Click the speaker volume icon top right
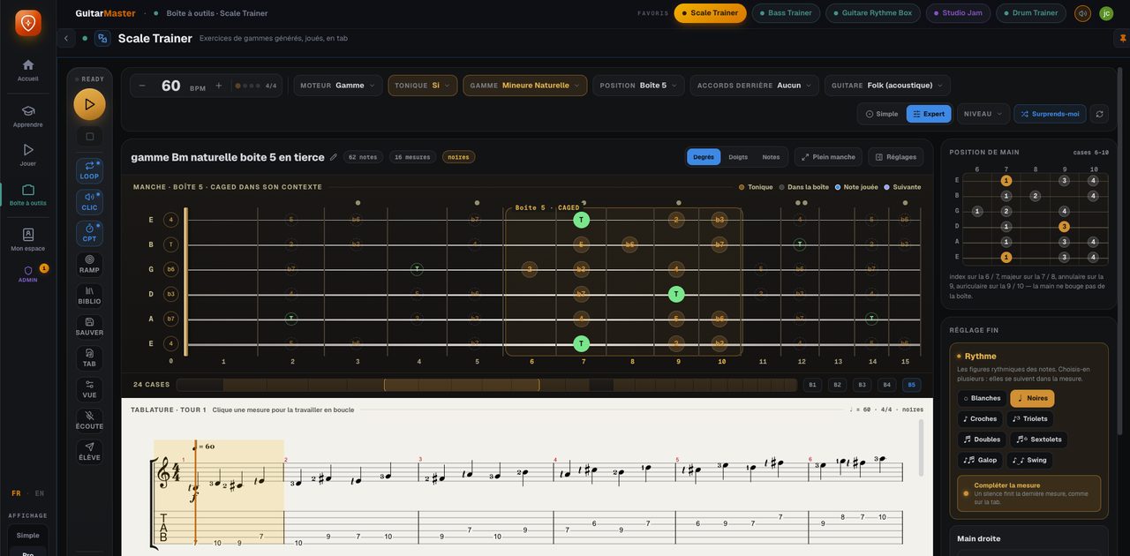This screenshot has height=556, width=1130. 1082,13
